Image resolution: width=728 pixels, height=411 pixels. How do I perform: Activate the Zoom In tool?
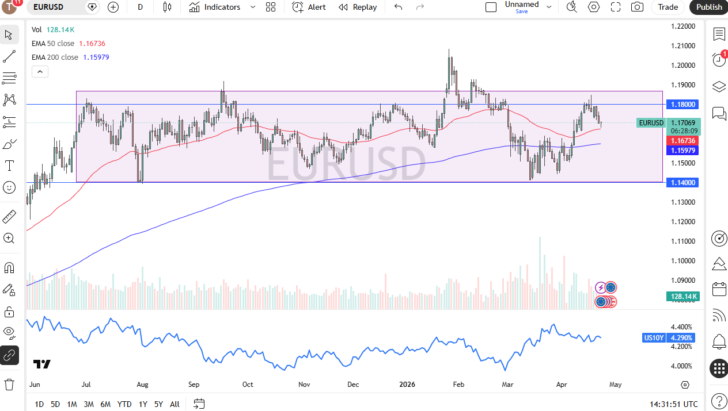tap(9, 238)
